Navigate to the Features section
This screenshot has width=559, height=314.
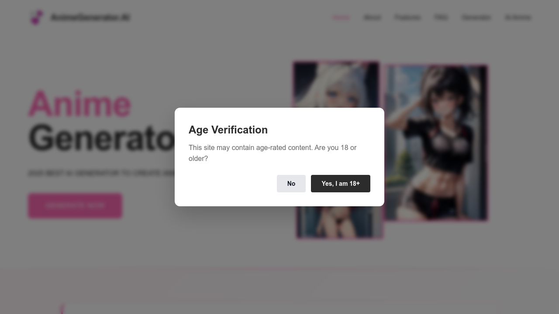407,17
